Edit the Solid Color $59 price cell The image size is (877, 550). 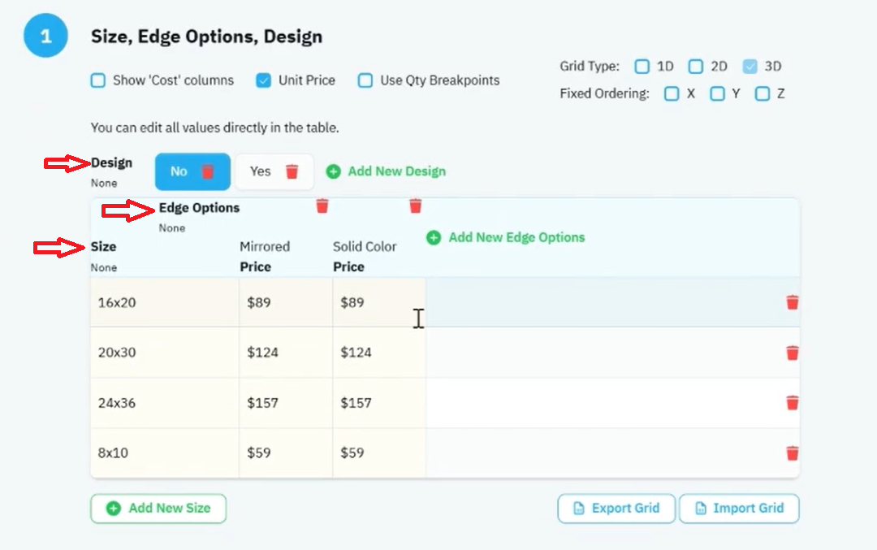tap(379, 453)
